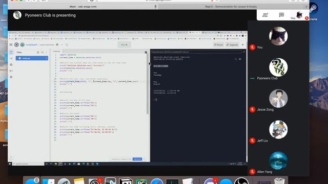The image size is (328, 184).
Task: Click the round record-style icon in the Repl.it header
Action: pos(16,44)
